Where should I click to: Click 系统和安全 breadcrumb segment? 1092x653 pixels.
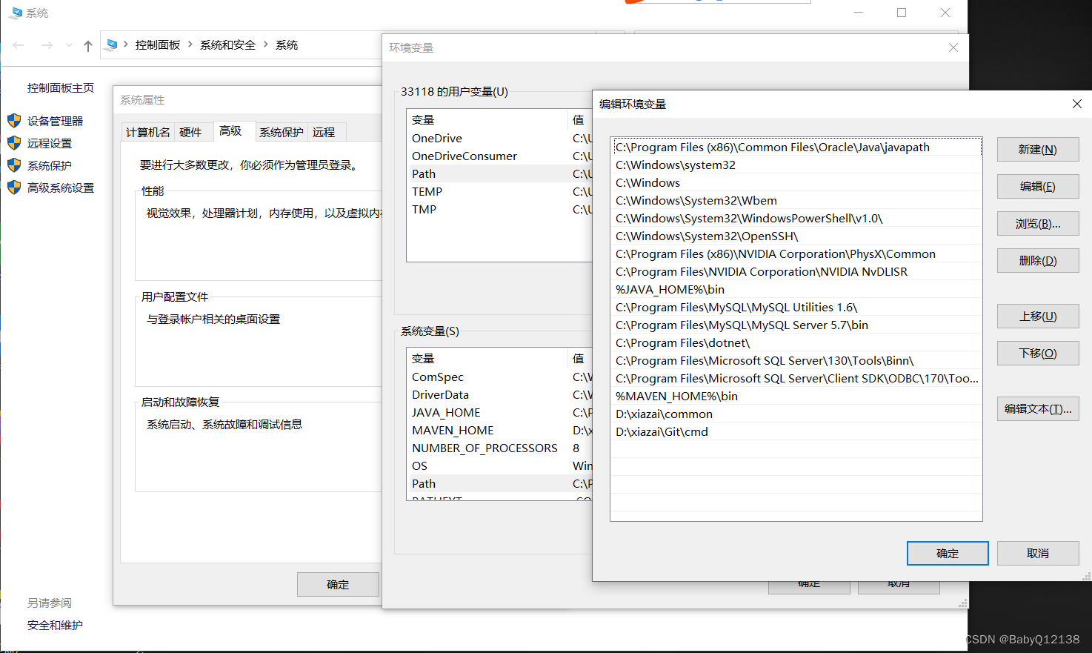coord(227,45)
